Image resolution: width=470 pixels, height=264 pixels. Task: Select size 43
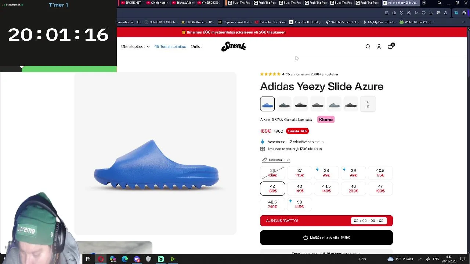300,188
